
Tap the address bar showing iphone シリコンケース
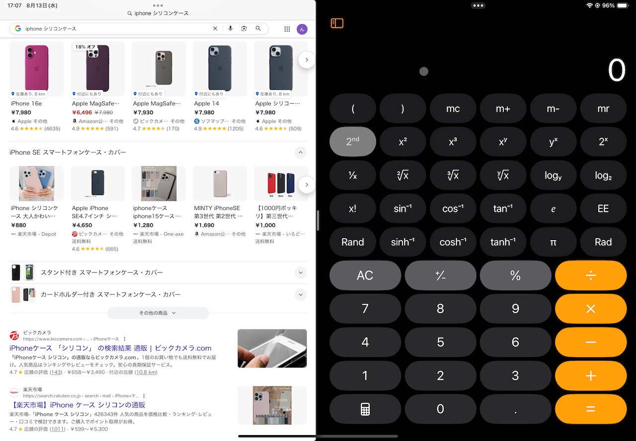click(158, 13)
